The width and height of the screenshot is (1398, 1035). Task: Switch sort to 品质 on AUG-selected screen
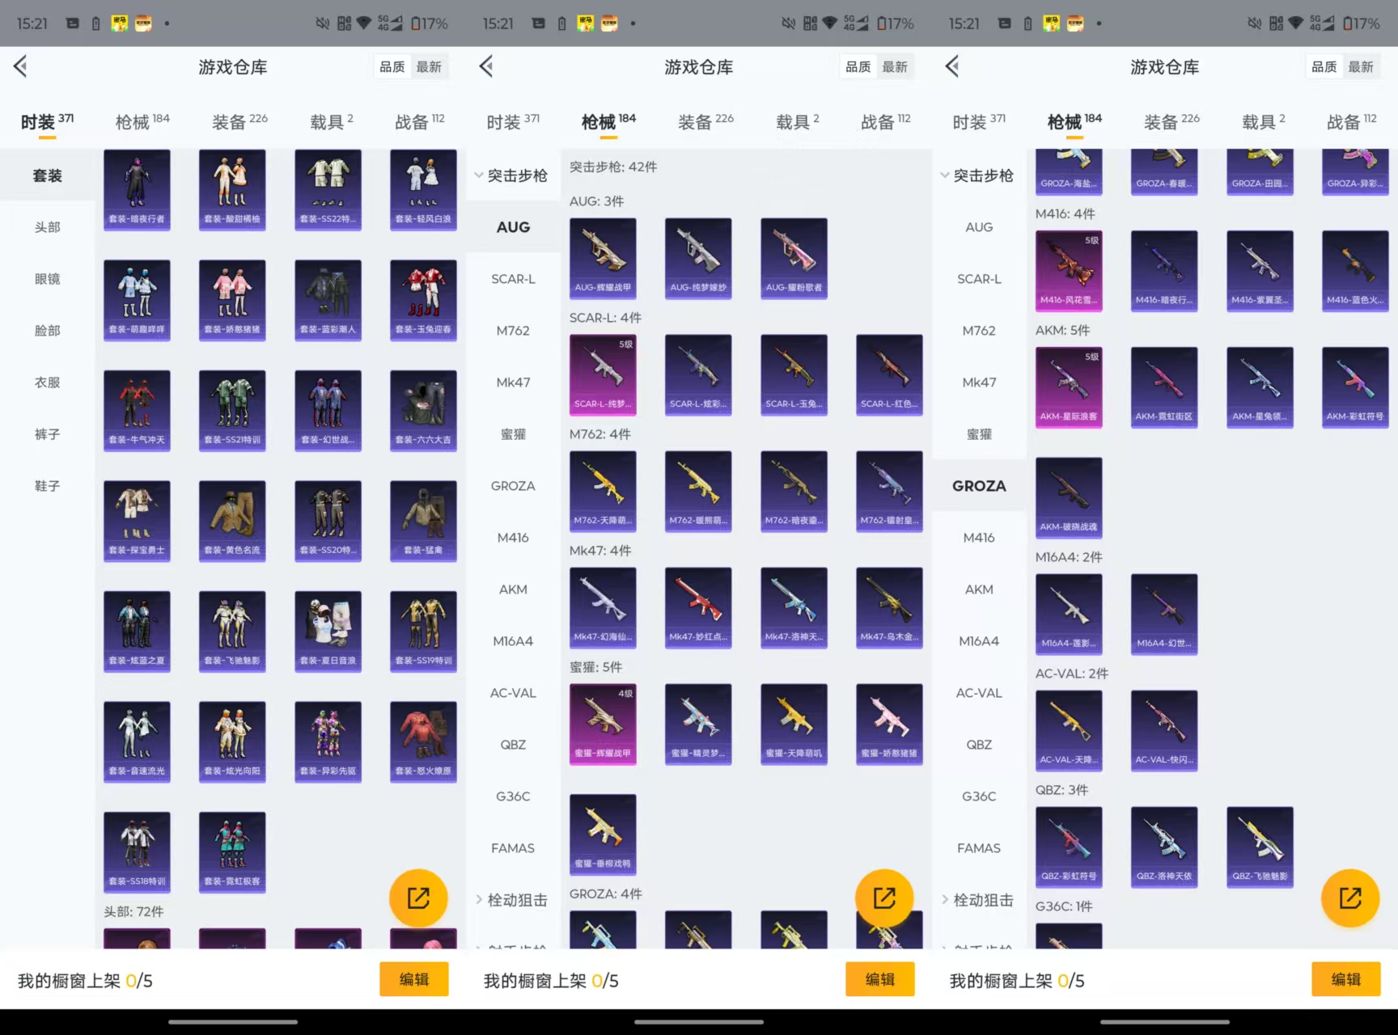(858, 67)
